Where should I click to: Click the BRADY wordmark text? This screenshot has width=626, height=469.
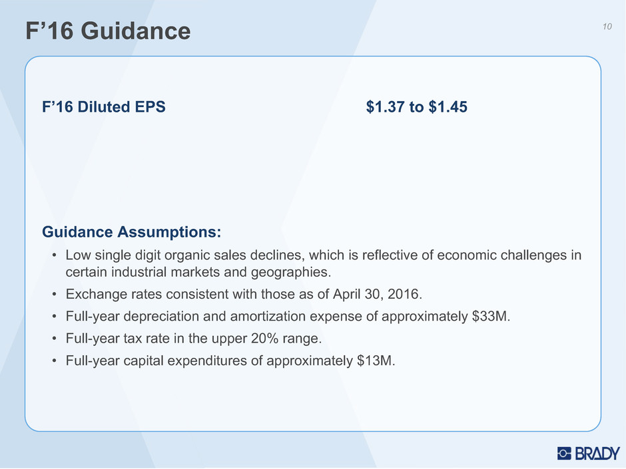click(x=597, y=454)
